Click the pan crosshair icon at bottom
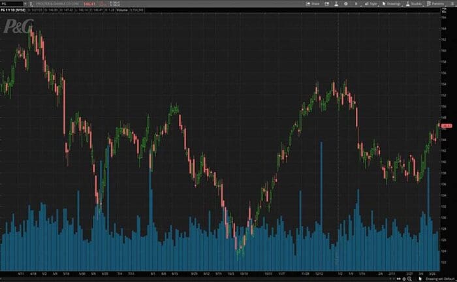The height and width of the screenshot is (282, 457). pos(404,279)
